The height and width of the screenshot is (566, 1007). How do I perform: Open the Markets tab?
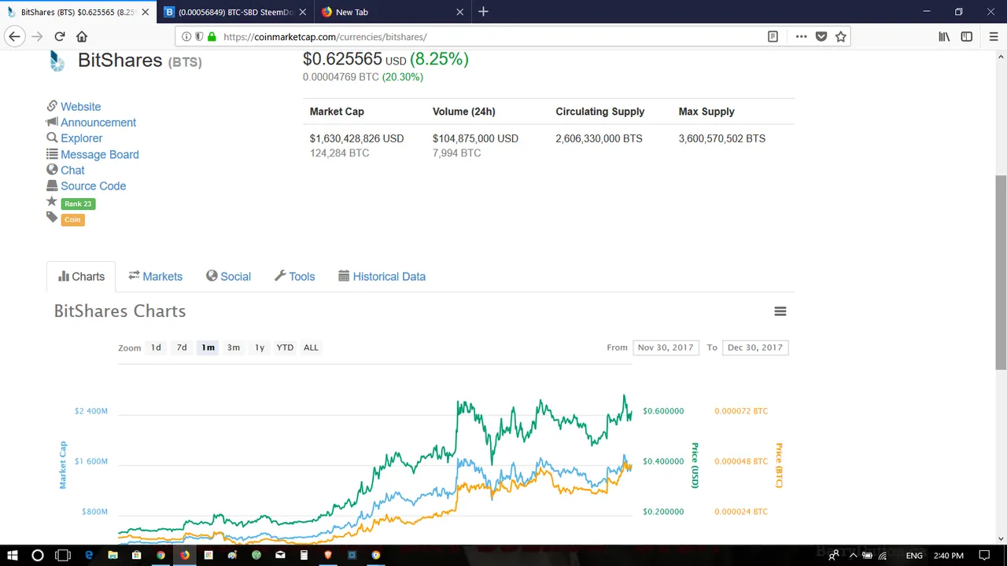156,277
